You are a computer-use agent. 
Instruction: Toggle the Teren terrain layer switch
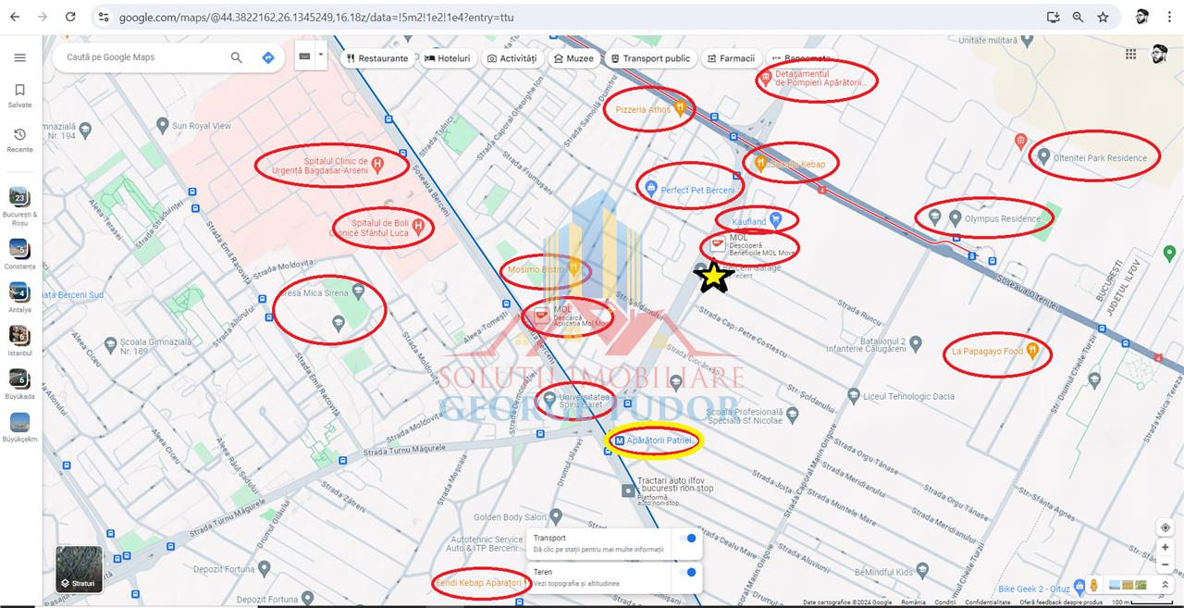click(x=687, y=573)
